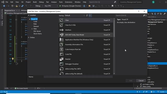
Task: Click the Solution Explorer refresh icon
Action: pyautogui.click(x=155, y=14)
